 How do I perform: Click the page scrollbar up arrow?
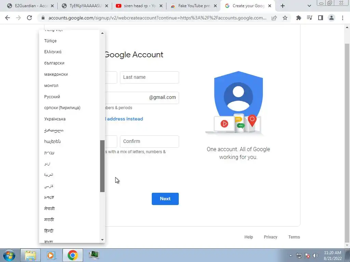(347, 27)
